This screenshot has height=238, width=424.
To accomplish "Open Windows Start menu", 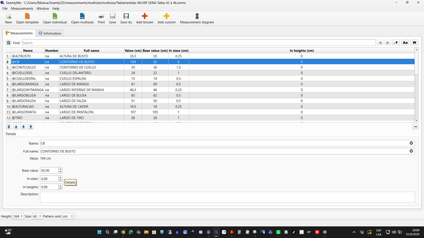I will tap(100, 232).
